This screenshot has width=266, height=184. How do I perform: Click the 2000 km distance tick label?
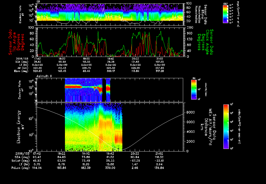tap(190, 141)
